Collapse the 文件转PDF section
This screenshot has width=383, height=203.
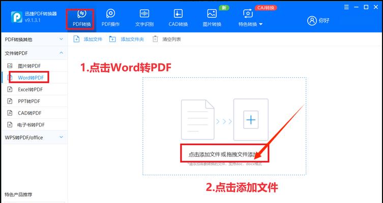34,53
